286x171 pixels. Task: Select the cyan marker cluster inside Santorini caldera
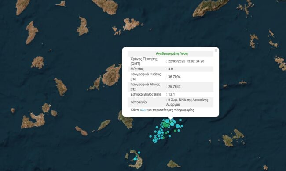136,158
